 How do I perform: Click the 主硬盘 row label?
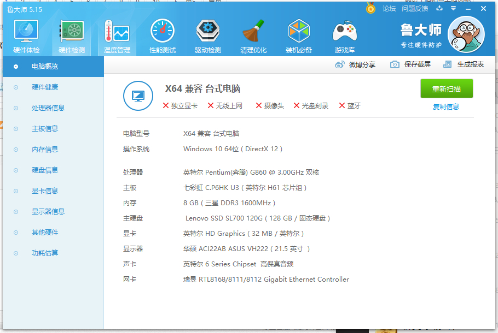tap(133, 218)
